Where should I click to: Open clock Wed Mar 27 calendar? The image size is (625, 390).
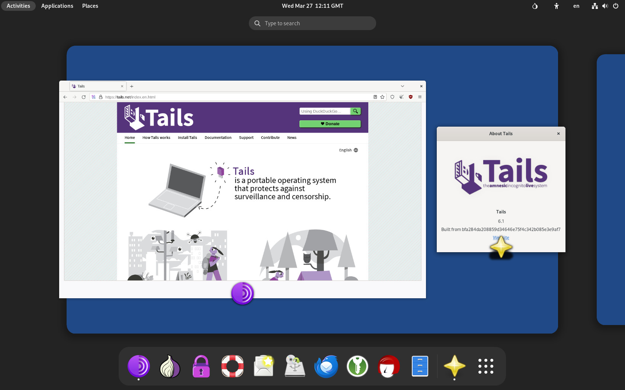(312, 6)
